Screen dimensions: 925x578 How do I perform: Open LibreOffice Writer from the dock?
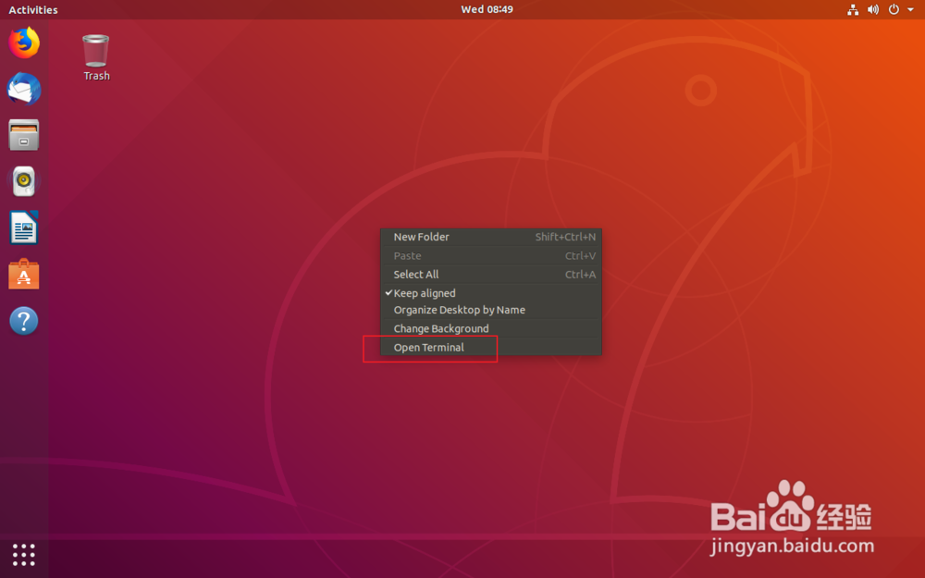coord(24,228)
